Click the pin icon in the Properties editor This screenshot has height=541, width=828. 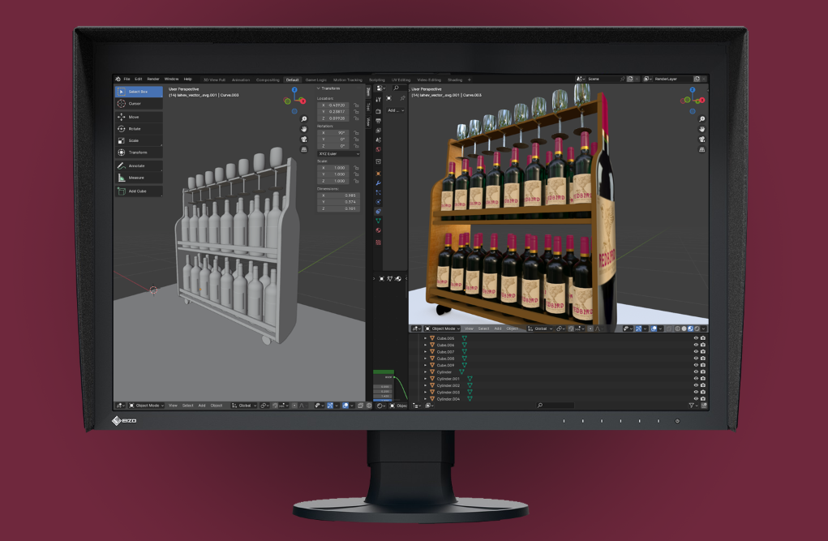point(402,98)
